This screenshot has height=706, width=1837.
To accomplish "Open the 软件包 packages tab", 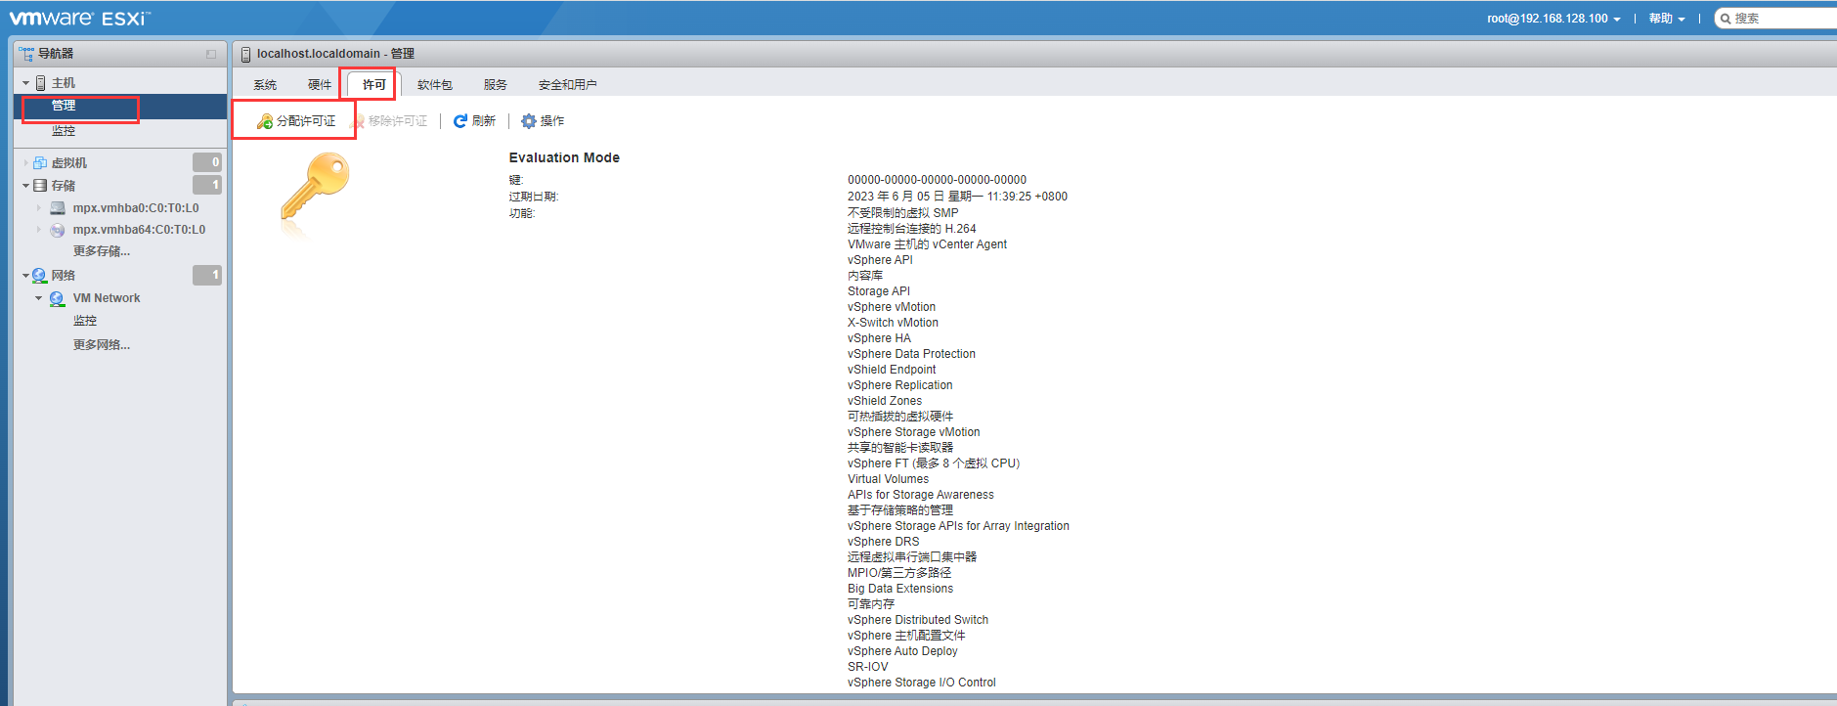I will coord(435,85).
